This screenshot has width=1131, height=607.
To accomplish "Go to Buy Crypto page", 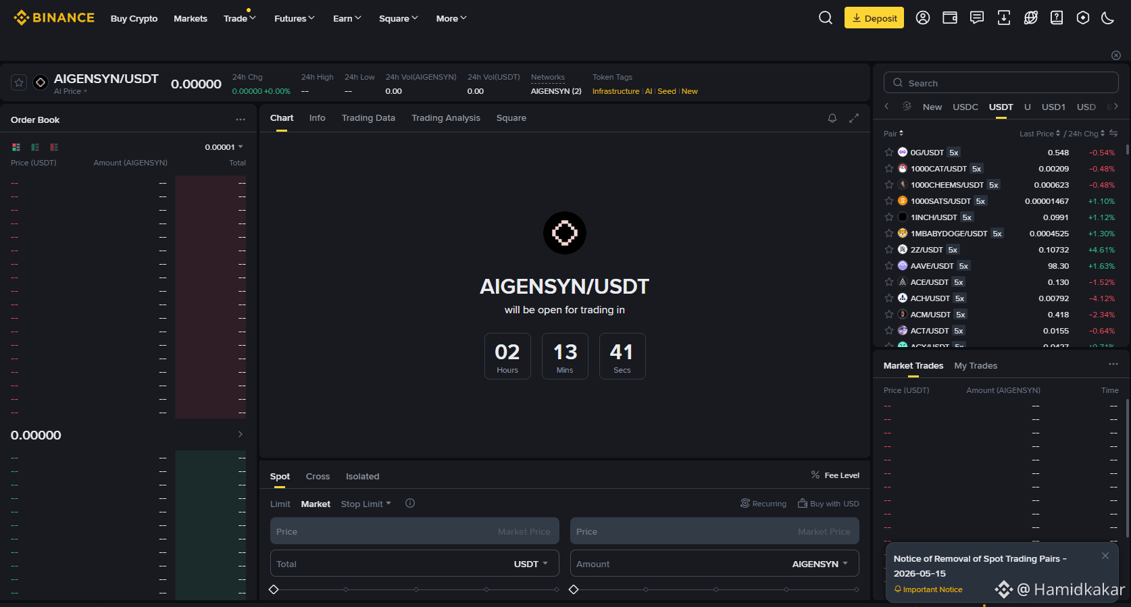I will click(134, 18).
